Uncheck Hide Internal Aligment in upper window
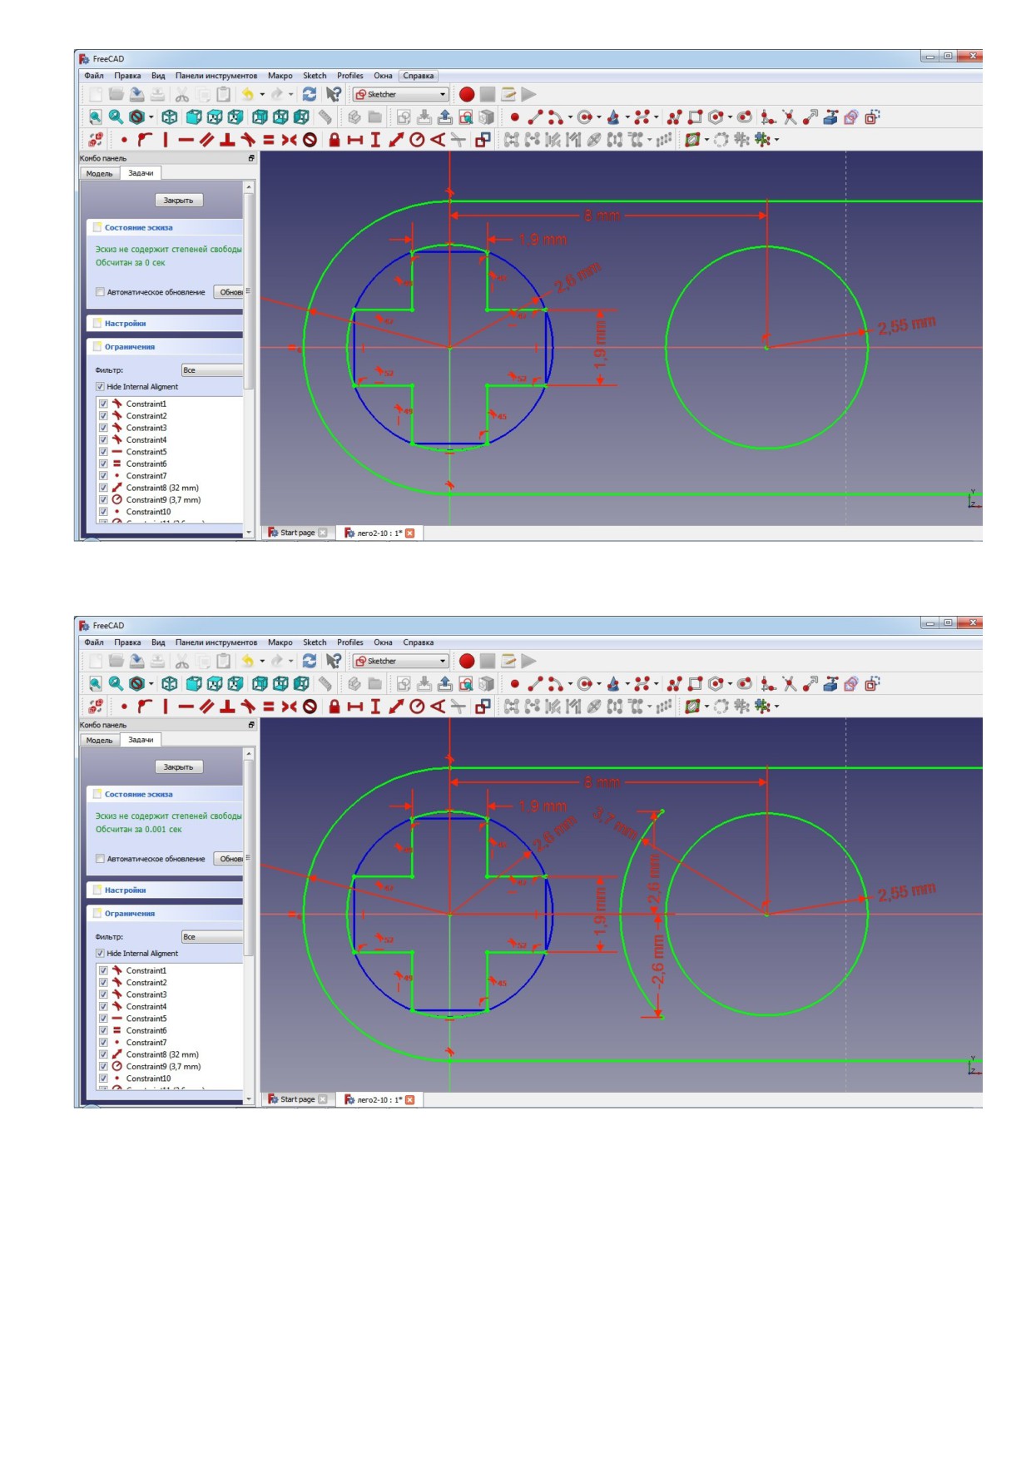This screenshot has width=1031, height=1458. click(100, 387)
